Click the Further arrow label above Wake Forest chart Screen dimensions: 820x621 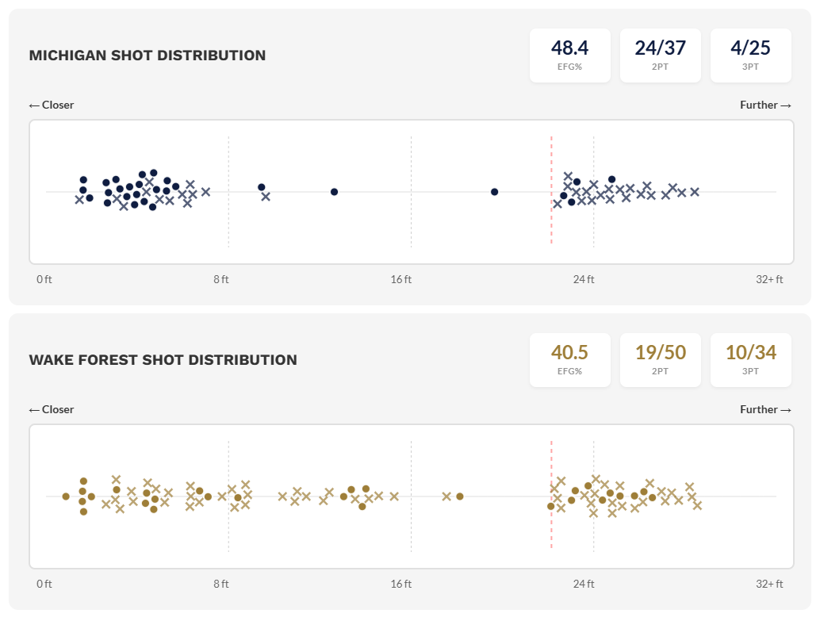(x=765, y=409)
